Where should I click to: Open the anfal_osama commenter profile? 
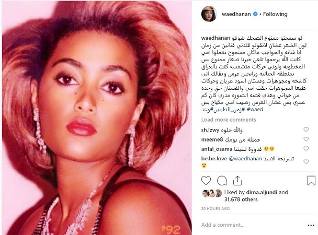(217, 149)
